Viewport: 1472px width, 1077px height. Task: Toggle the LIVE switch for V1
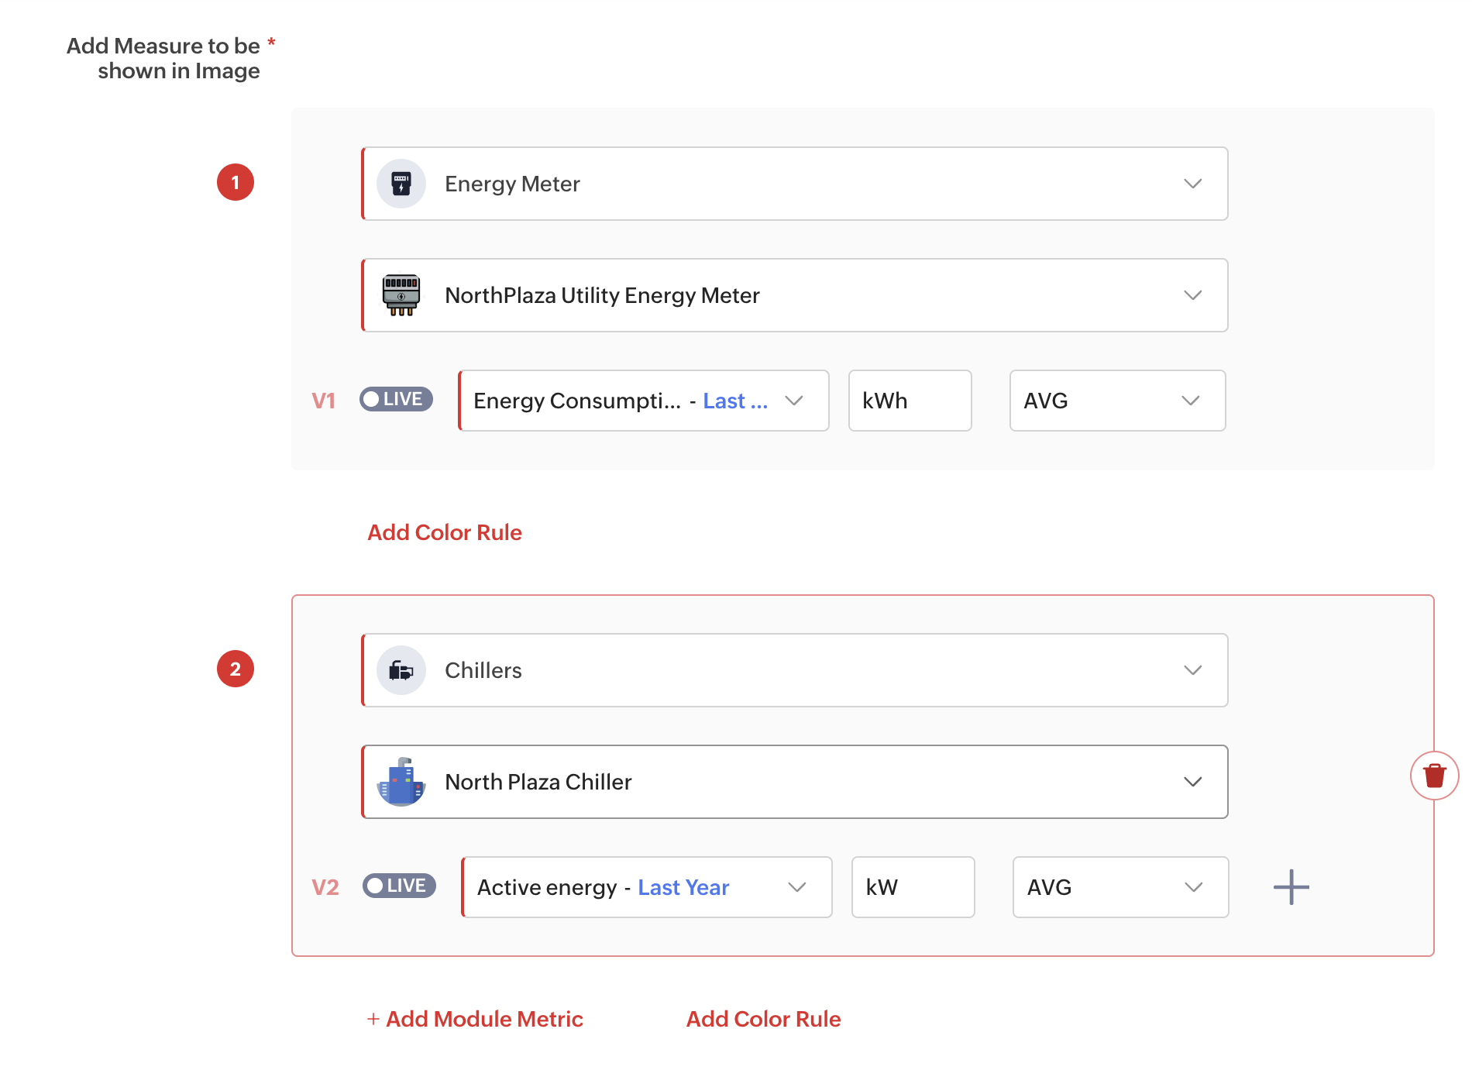coord(396,400)
